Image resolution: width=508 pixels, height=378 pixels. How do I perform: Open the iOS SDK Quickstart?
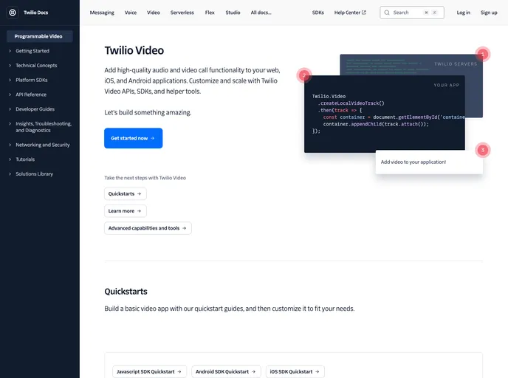pyautogui.click(x=295, y=371)
